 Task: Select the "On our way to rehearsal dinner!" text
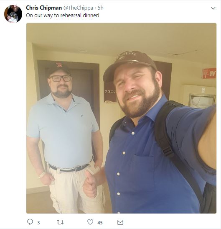(63, 15)
